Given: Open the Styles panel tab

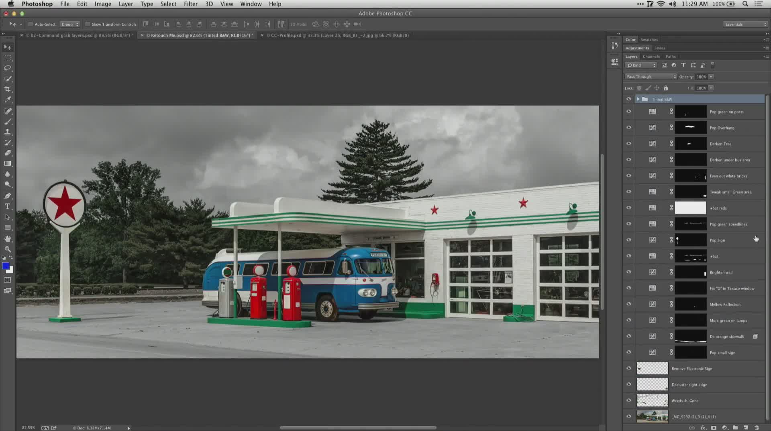Looking at the screenshot, I should click(660, 48).
